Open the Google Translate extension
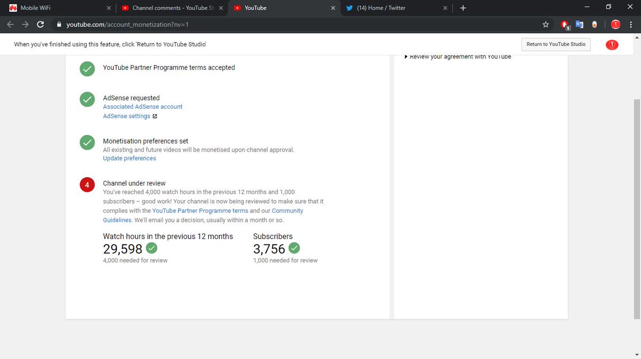The height and width of the screenshot is (359, 641). 579,25
